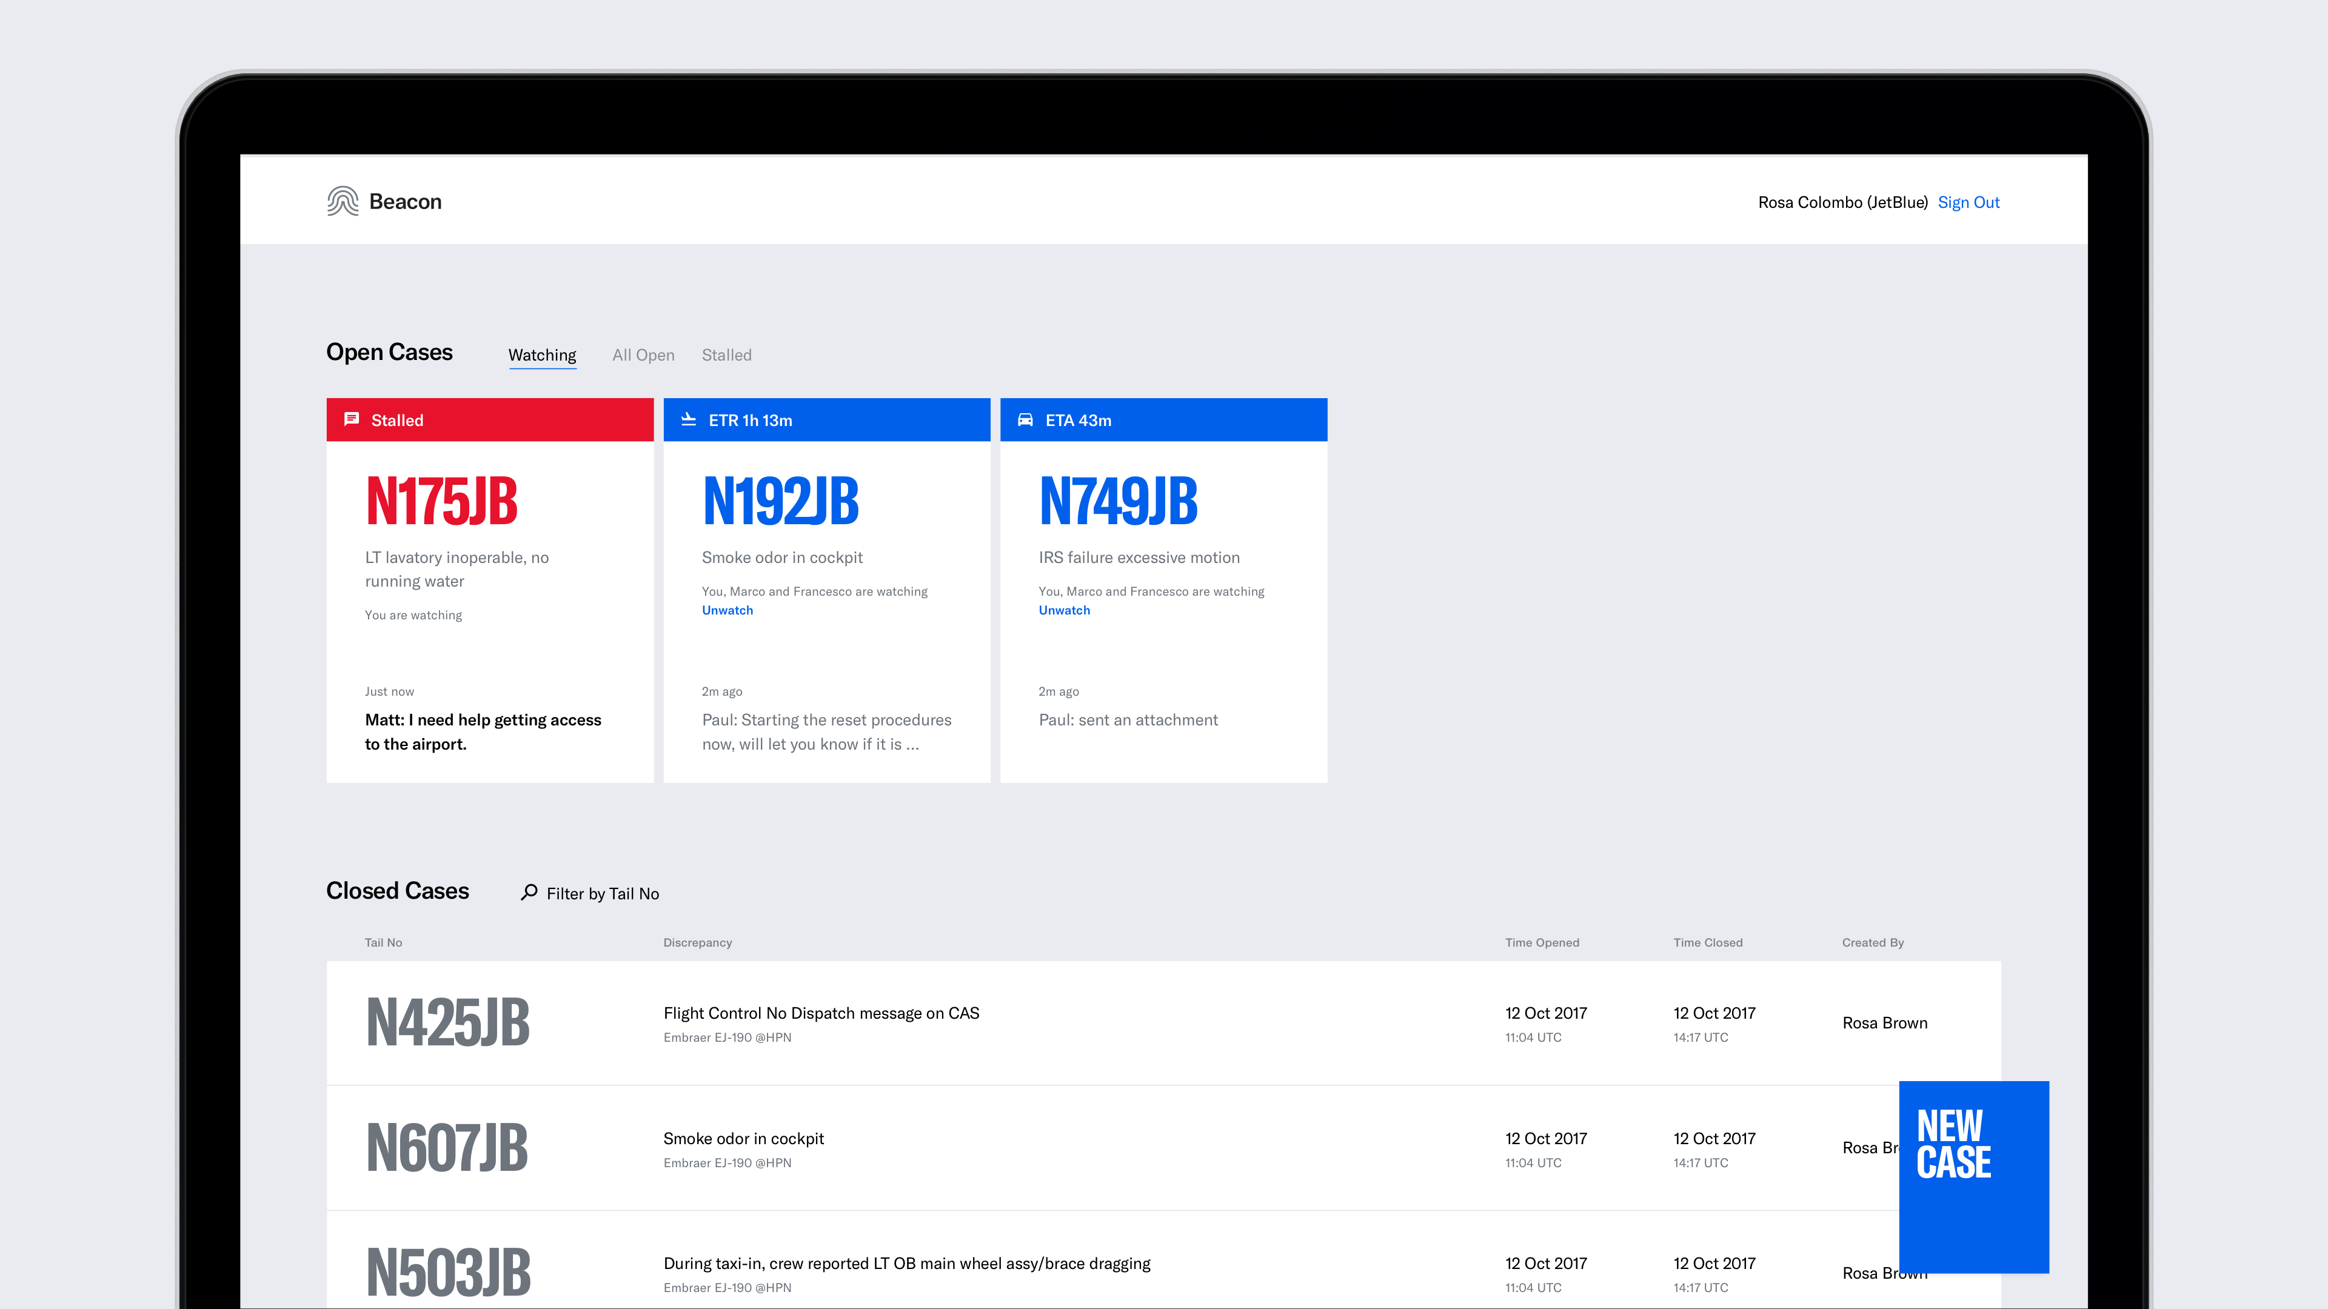Screen dimensions: 2328x1309
Task: Open the N749JB IRS failure case
Action: (x=1118, y=502)
